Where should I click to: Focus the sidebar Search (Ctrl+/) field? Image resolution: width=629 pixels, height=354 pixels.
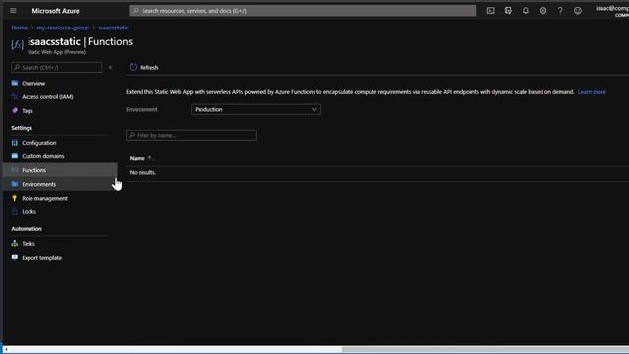tap(57, 67)
